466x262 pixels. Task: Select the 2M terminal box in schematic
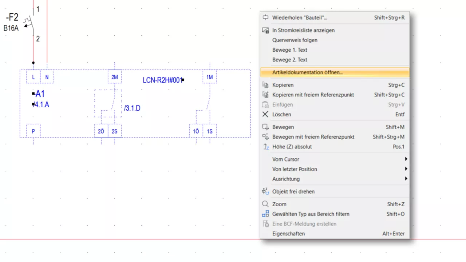[x=115, y=77]
